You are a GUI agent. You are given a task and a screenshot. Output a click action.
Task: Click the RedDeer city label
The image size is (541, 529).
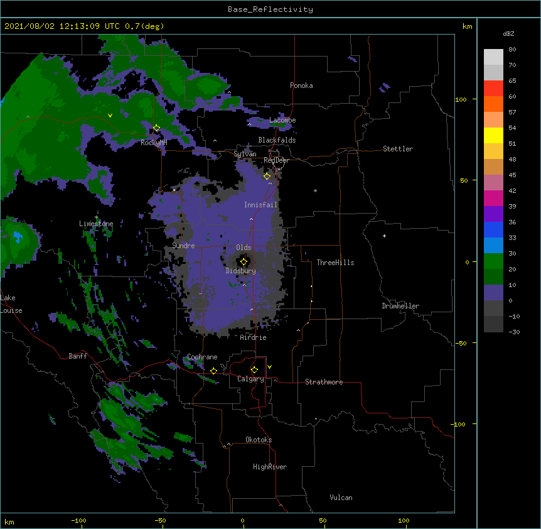(x=276, y=160)
